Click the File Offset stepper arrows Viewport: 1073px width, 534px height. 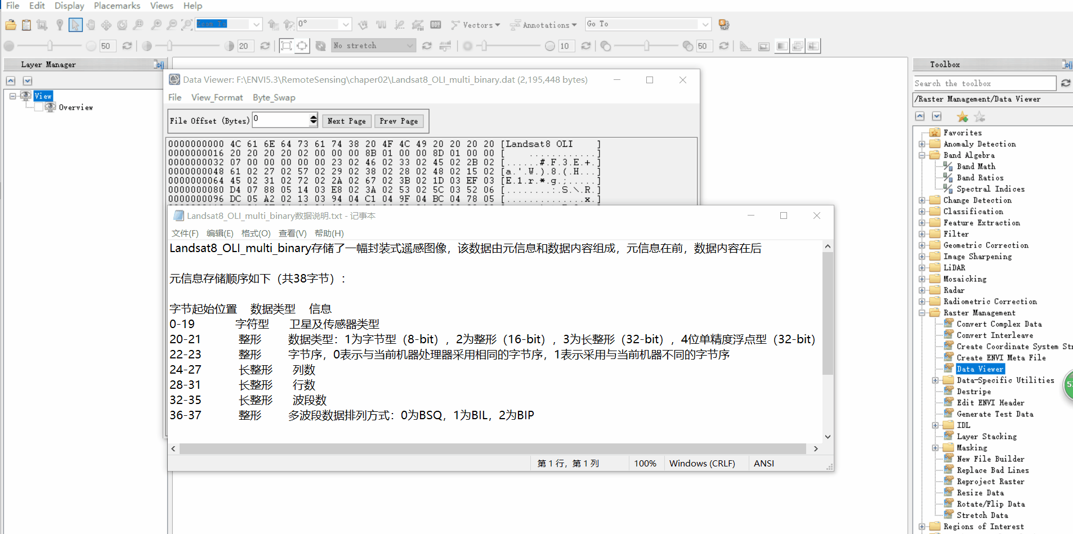[x=314, y=120]
